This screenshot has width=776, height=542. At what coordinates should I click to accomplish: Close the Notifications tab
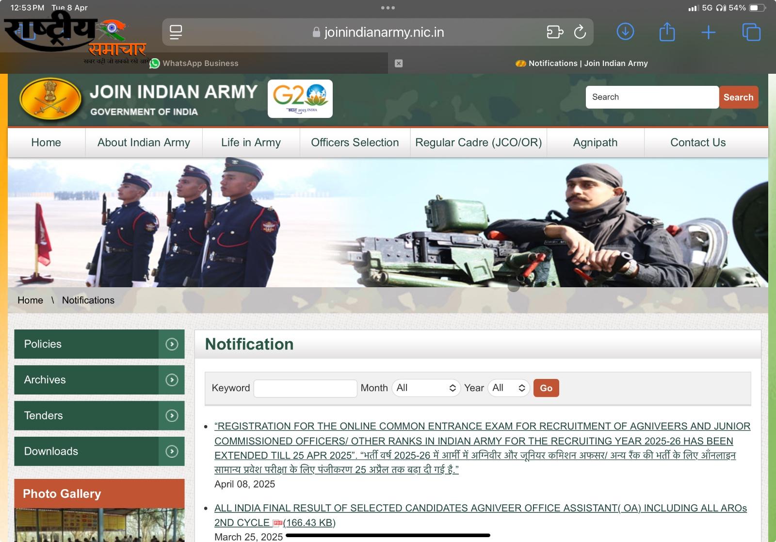pyautogui.click(x=399, y=63)
